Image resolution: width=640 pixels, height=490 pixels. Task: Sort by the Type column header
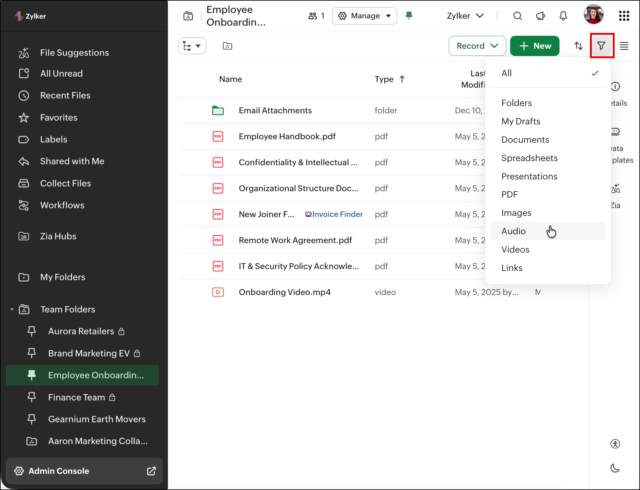click(x=384, y=79)
